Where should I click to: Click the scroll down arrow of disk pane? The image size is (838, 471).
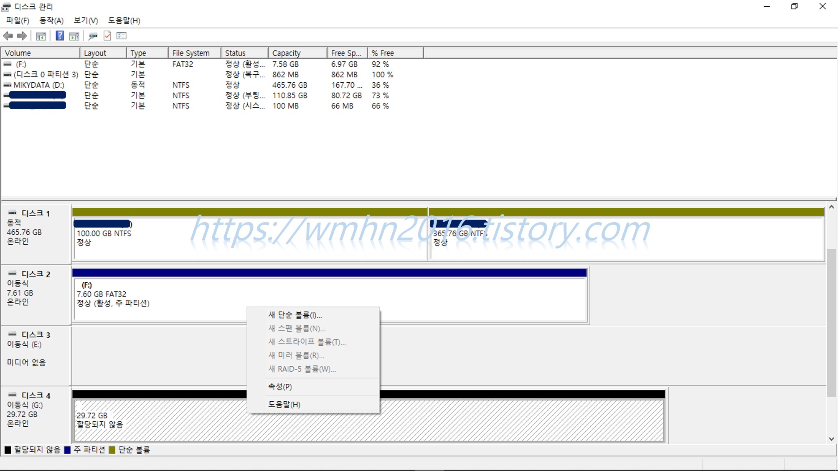pos(831,439)
